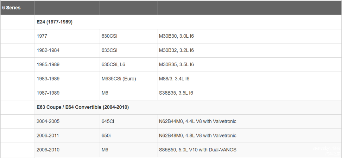Click the S85B50, 5.0L V10 Dual-VANOS cell

coord(197,150)
